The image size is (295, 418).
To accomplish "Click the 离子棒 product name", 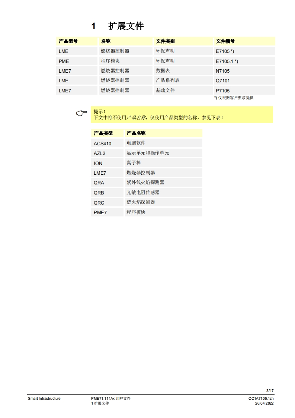I will point(134,163).
